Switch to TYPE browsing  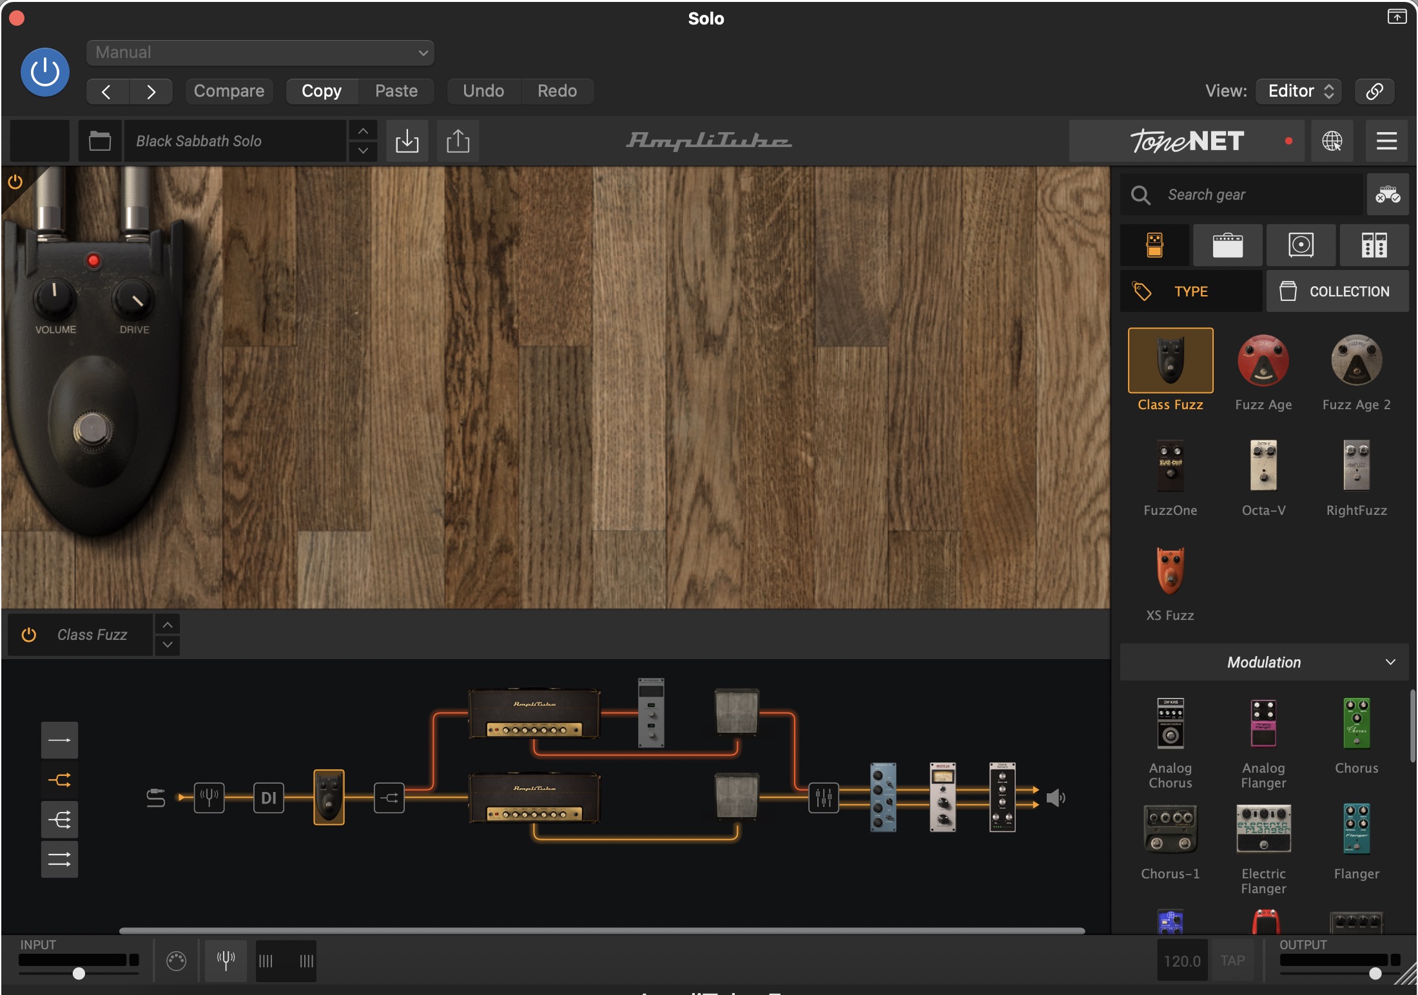pyautogui.click(x=1191, y=291)
